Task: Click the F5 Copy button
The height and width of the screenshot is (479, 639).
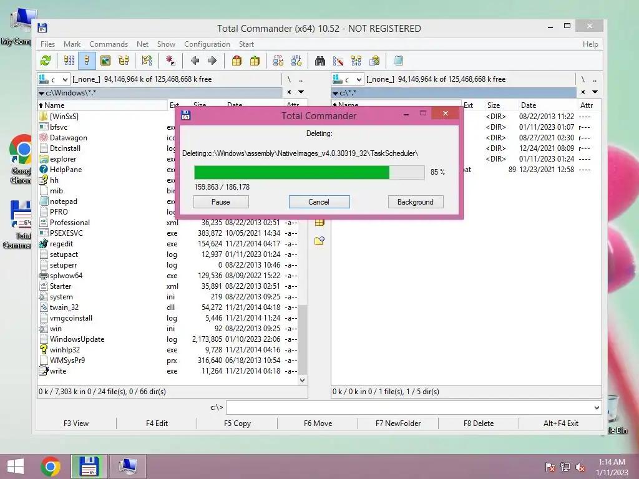Action: coord(237,423)
